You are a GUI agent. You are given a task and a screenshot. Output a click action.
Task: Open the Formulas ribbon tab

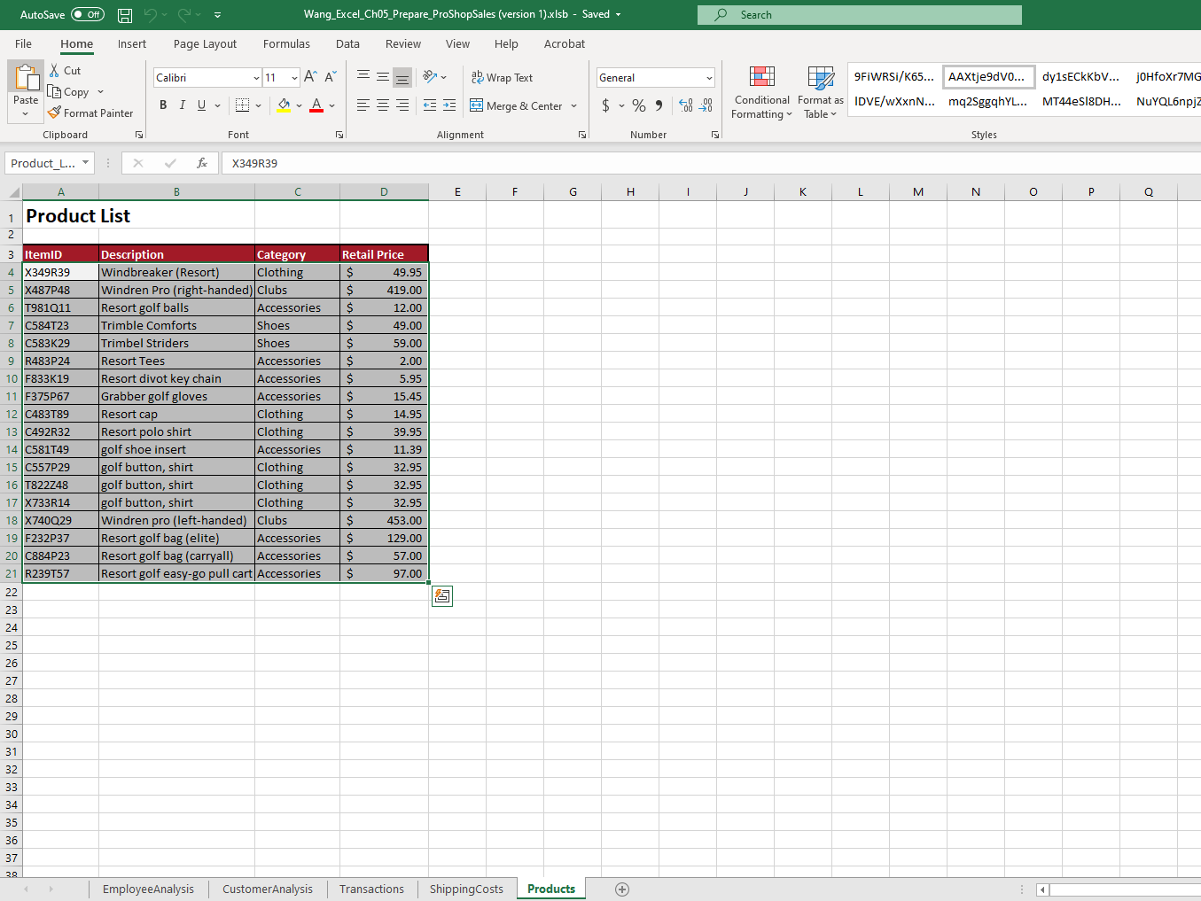pos(286,44)
